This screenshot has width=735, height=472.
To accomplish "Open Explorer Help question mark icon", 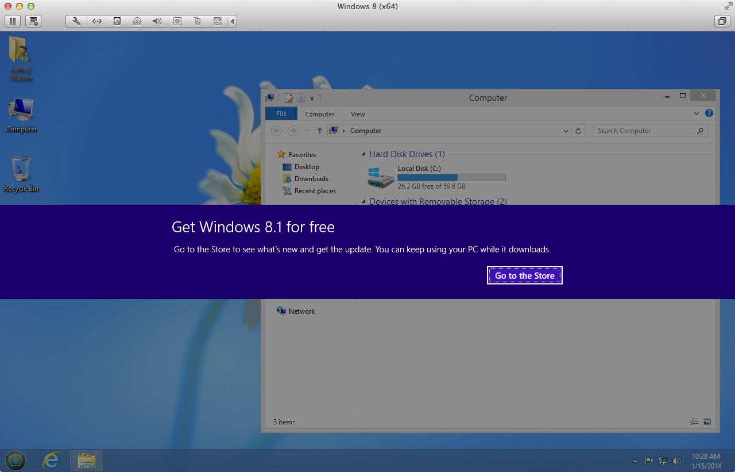I will coord(709,114).
